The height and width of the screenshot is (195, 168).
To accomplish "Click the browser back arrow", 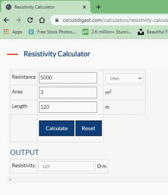I will coord(6,20).
